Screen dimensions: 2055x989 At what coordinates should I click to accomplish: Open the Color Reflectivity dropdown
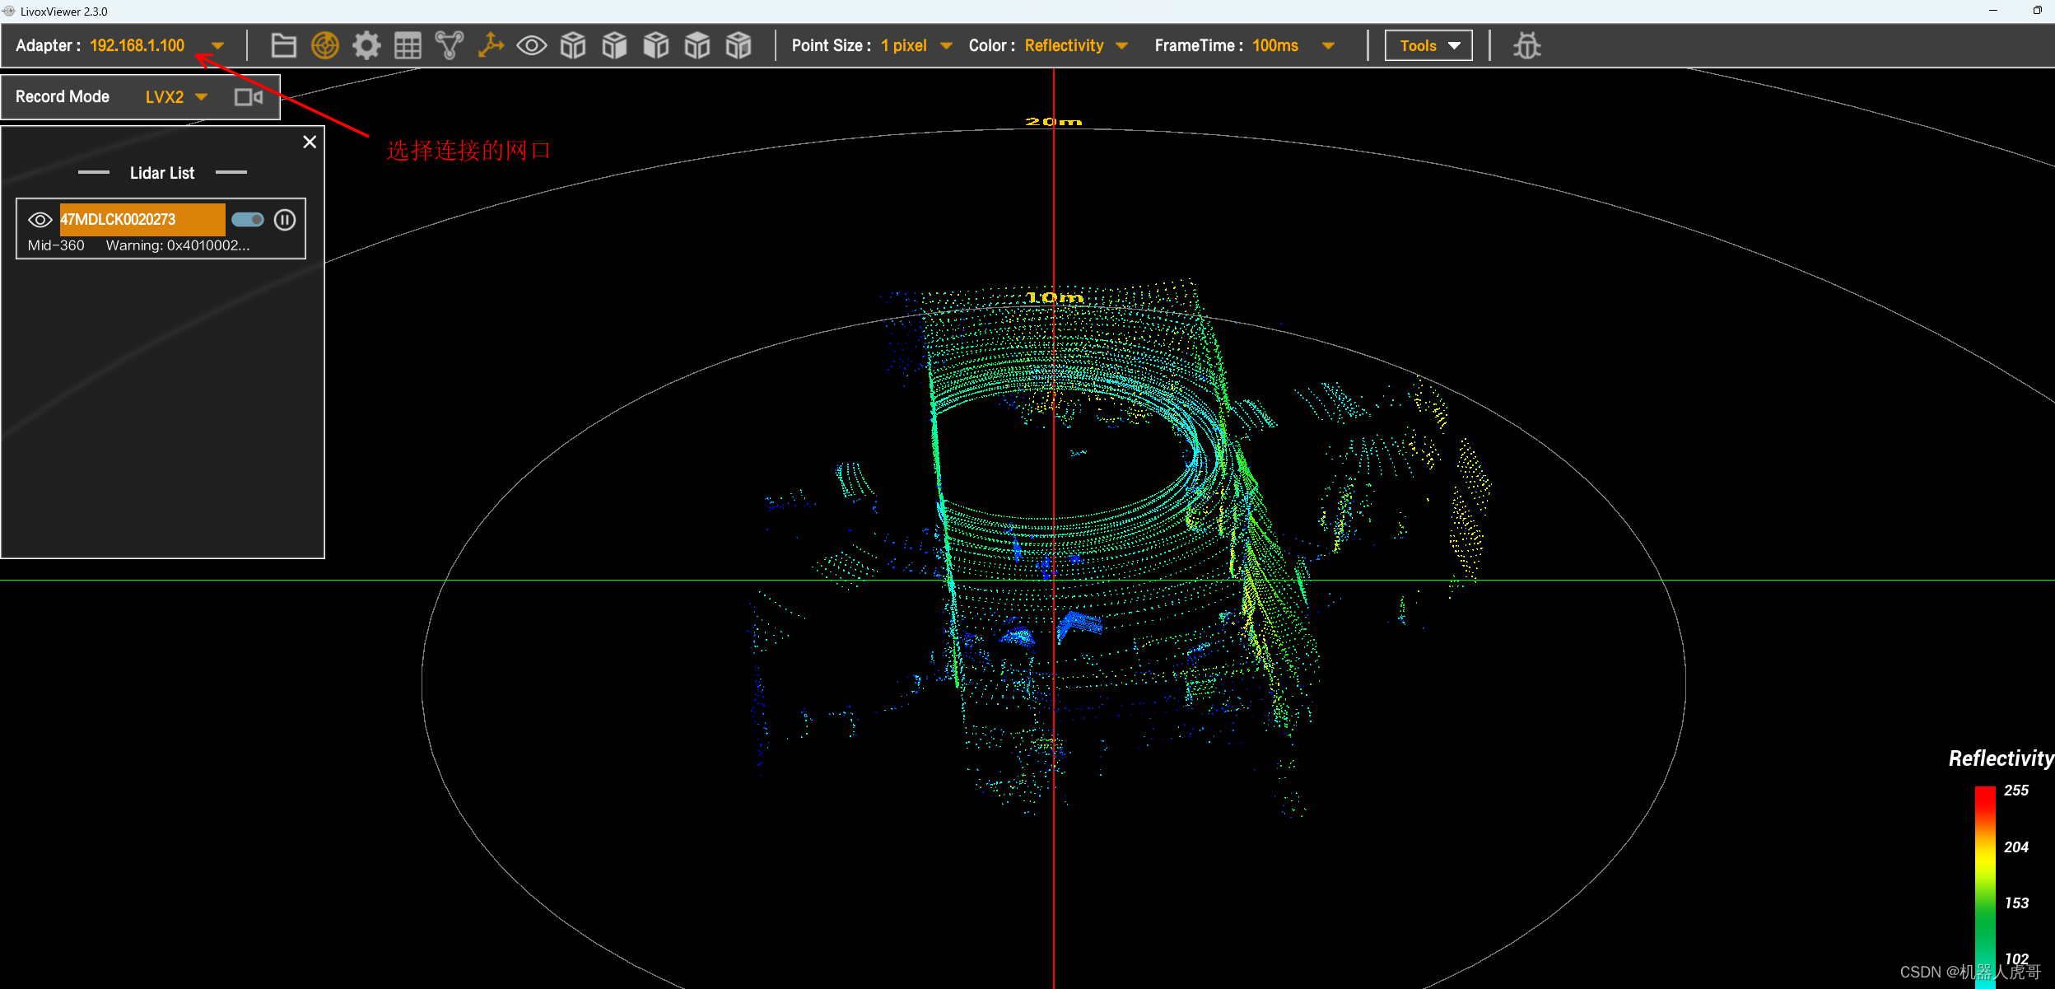tap(1121, 46)
